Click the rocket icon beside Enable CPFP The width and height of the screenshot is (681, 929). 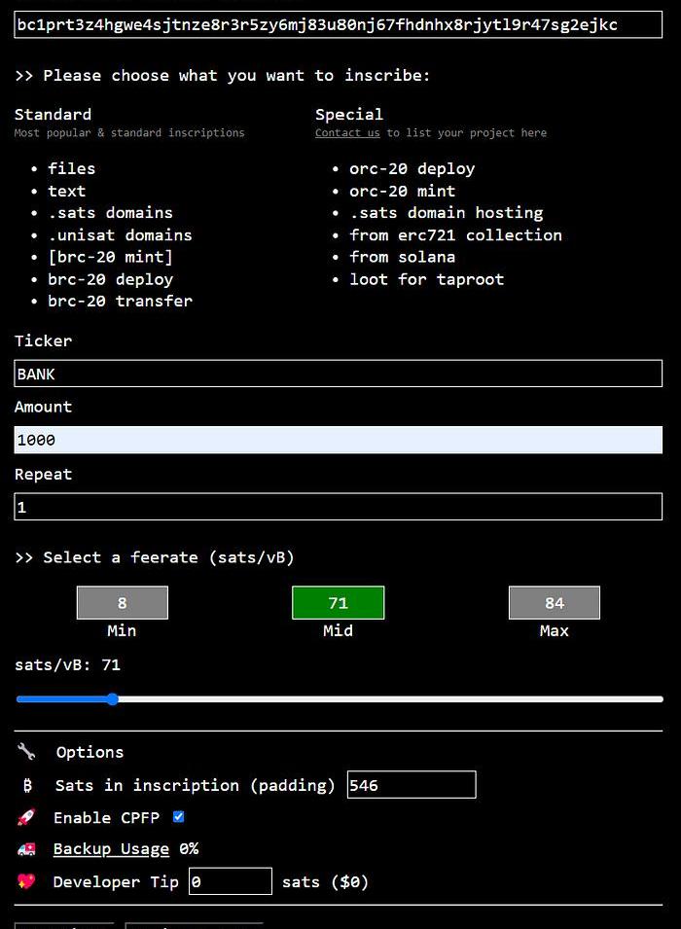coord(26,818)
